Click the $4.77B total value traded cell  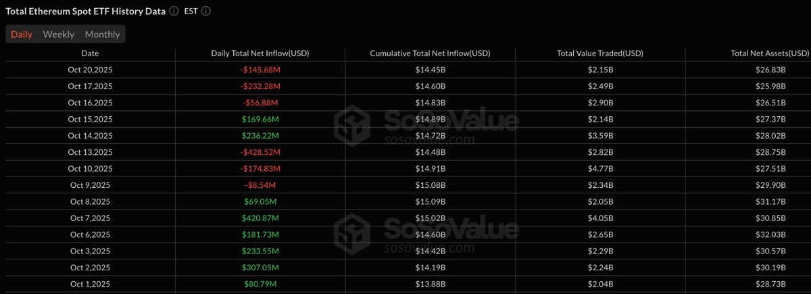coord(599,169)
